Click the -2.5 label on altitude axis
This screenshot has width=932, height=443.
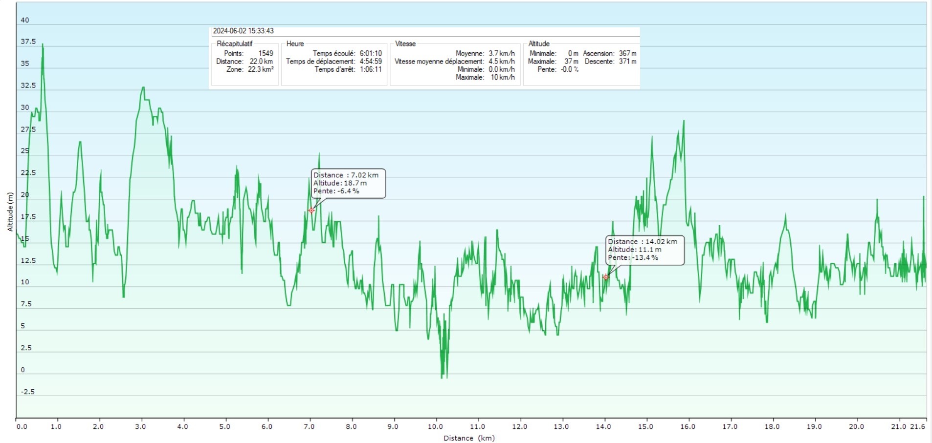(28, 392)
